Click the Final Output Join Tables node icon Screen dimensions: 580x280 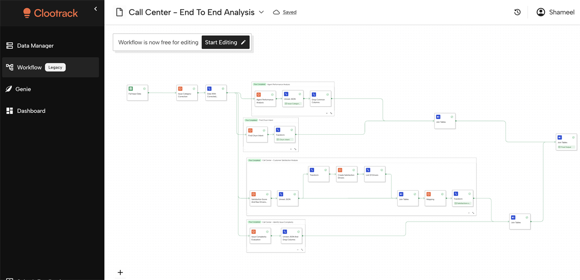pos(560,138)
